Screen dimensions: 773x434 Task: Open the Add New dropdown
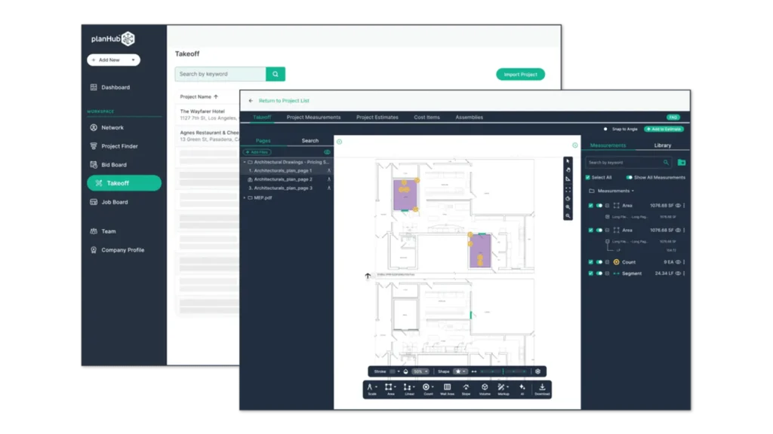113,60
